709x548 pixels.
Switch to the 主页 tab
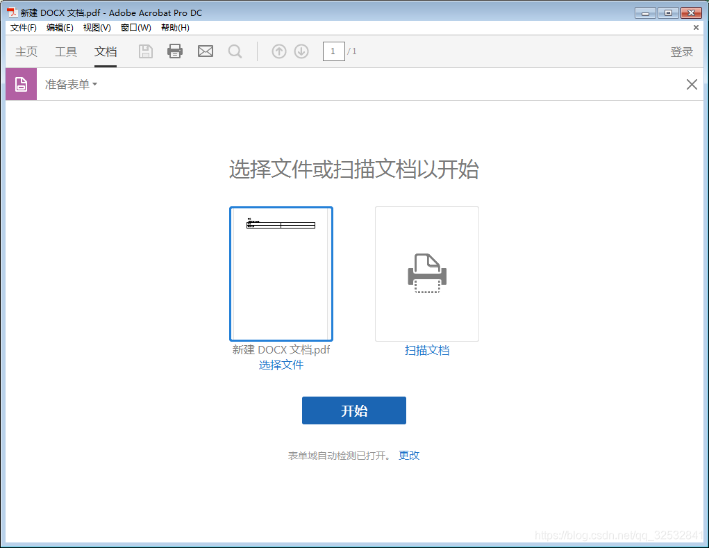(x=26, y=51)
